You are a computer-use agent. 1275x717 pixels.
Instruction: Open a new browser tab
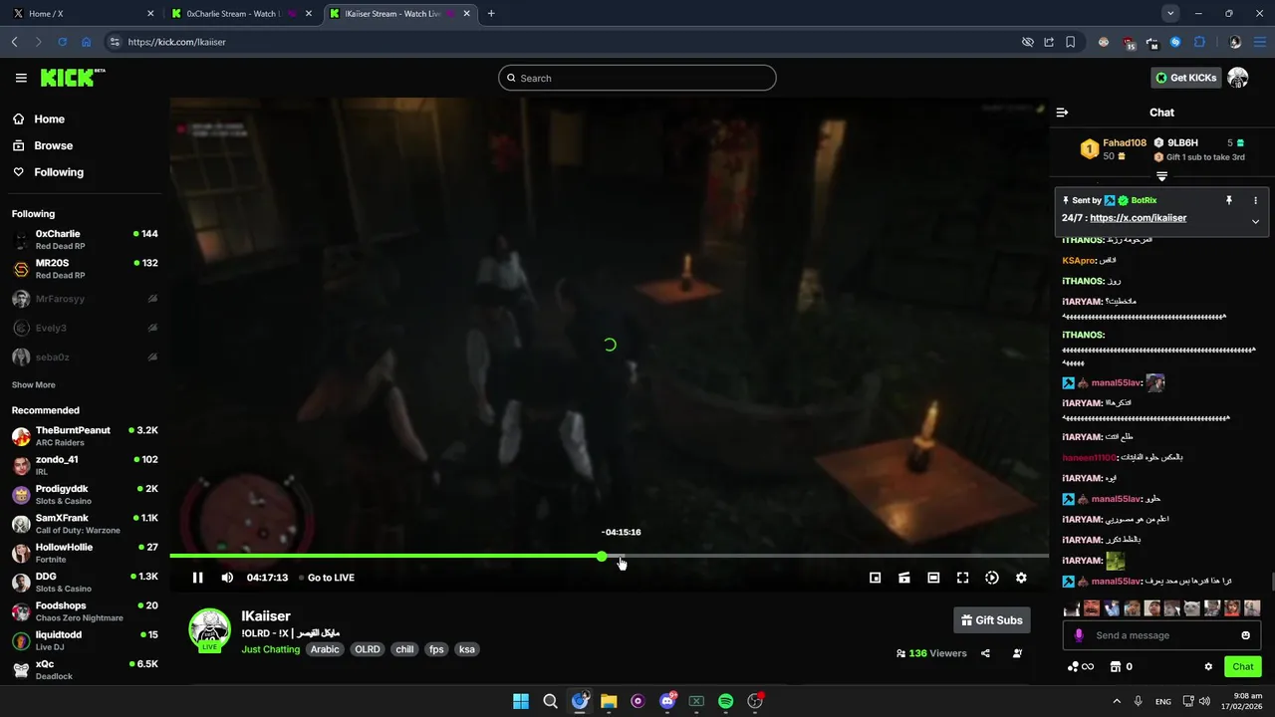pyautogui.click(x=491, y=14)
